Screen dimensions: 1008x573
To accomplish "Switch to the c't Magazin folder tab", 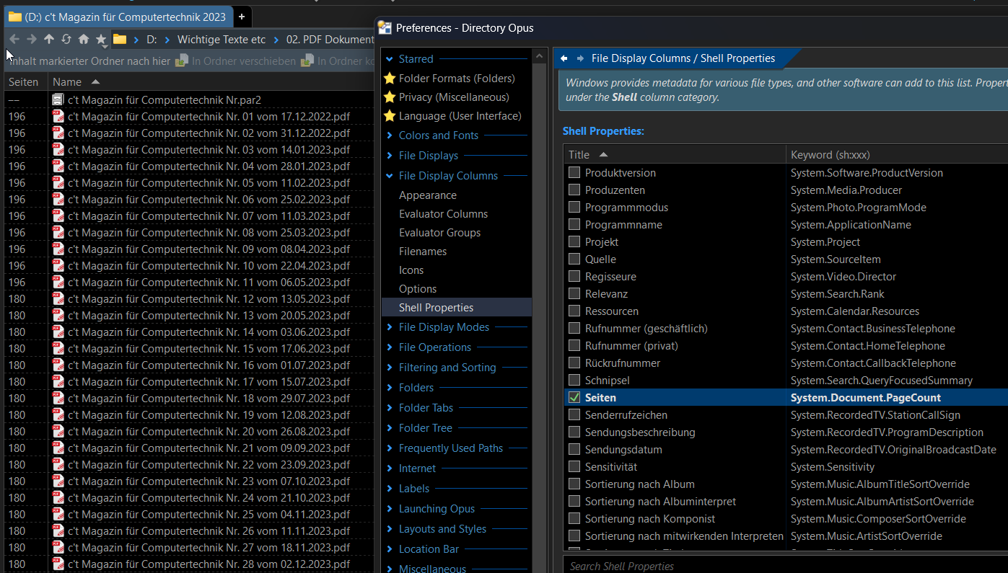I will (118, 17).
